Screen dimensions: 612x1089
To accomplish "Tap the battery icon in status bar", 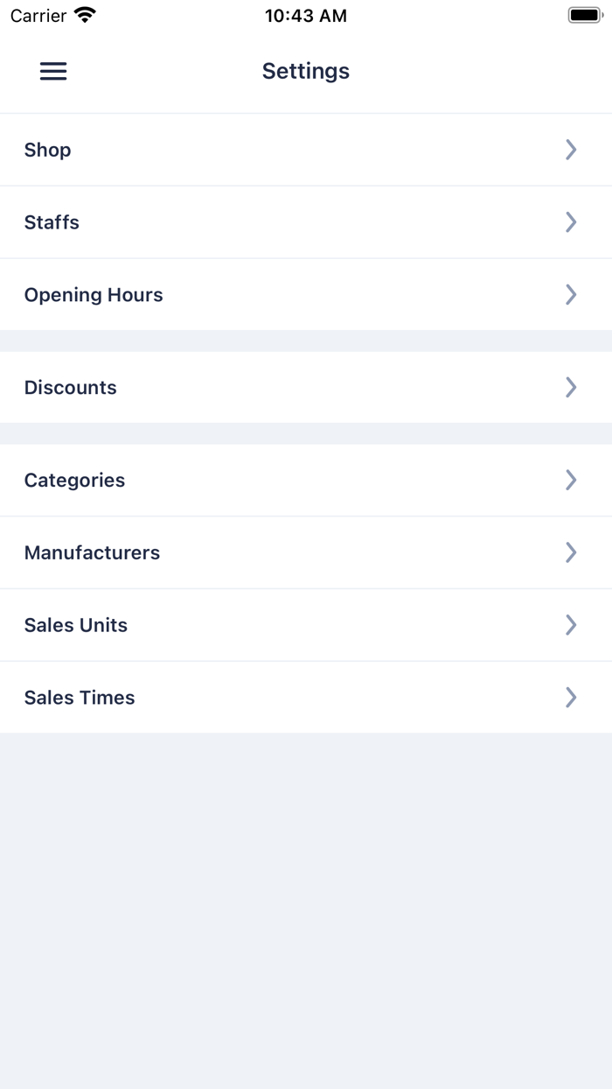I will (x=583, y=14).
